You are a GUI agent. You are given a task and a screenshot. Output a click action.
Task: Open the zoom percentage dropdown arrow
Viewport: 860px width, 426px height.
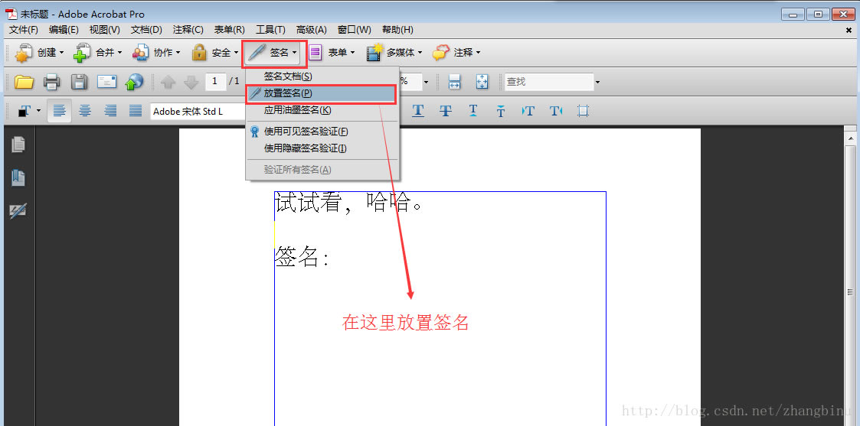click(426, 82)
